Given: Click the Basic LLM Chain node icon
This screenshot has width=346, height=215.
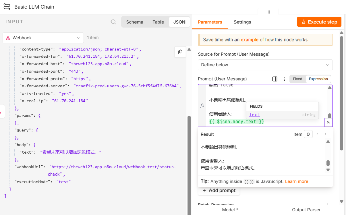Looking at the screenshot, I should coord(7,7).
